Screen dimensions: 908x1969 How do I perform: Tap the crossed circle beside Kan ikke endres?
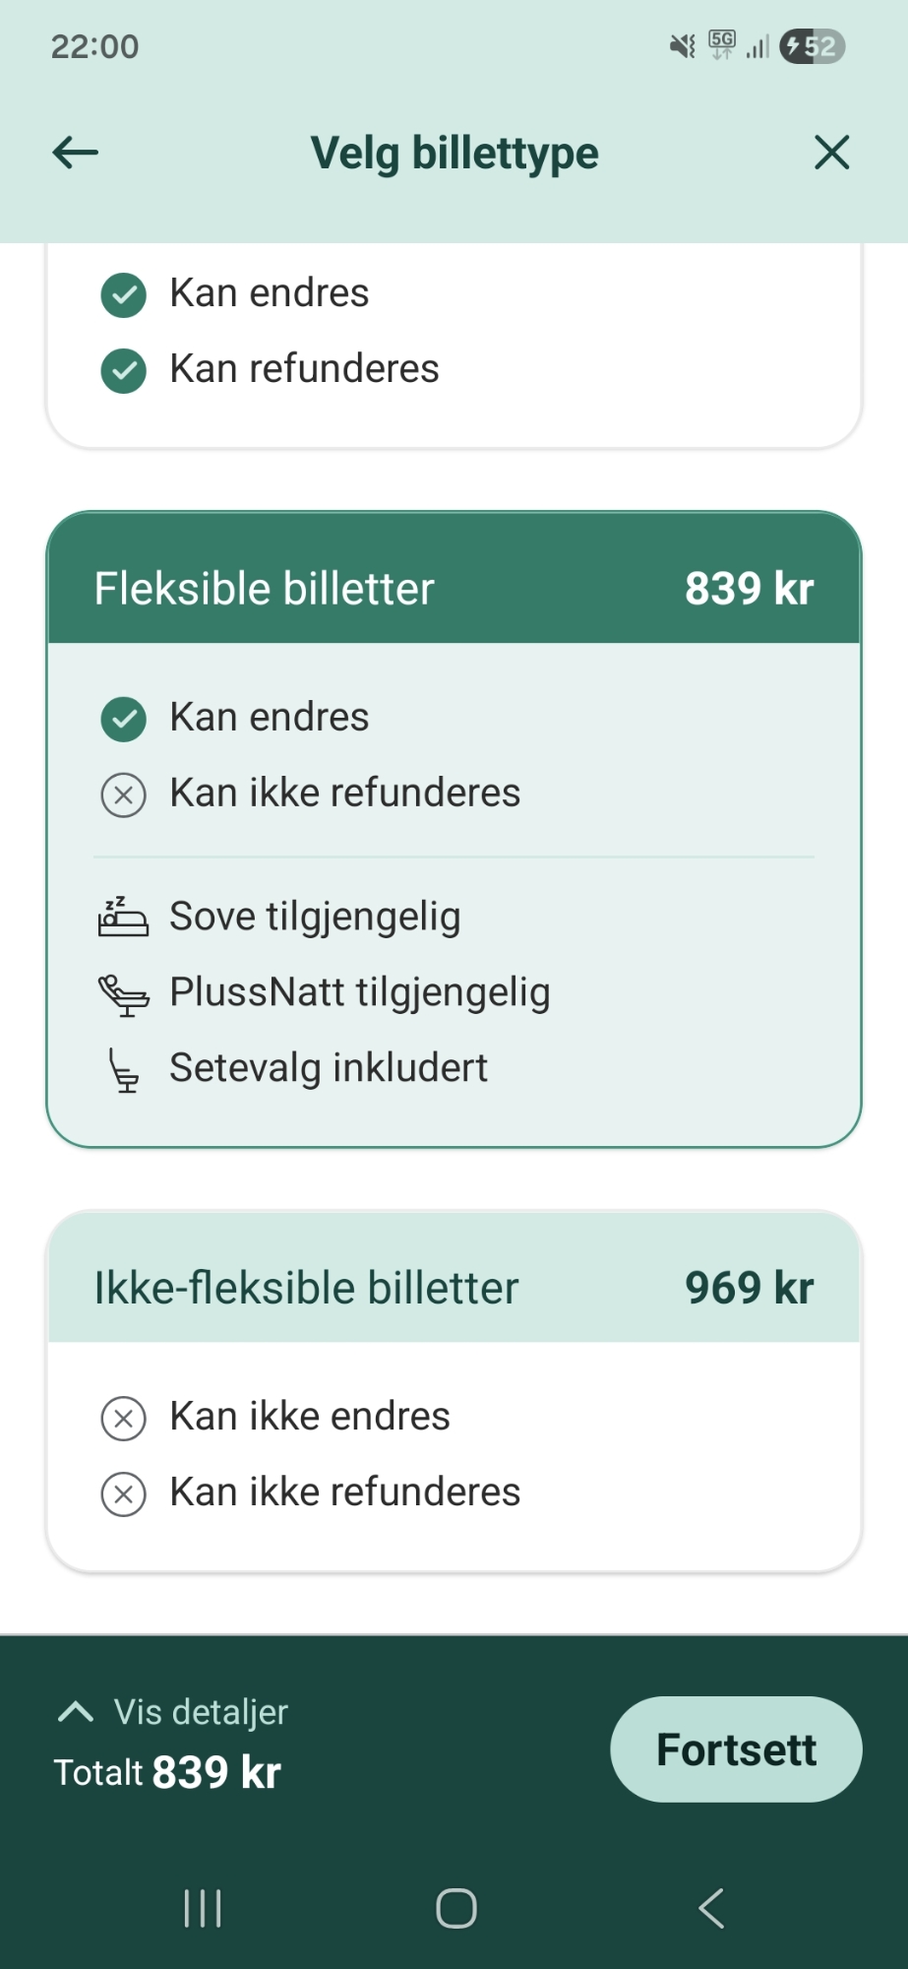point(124,1419)
